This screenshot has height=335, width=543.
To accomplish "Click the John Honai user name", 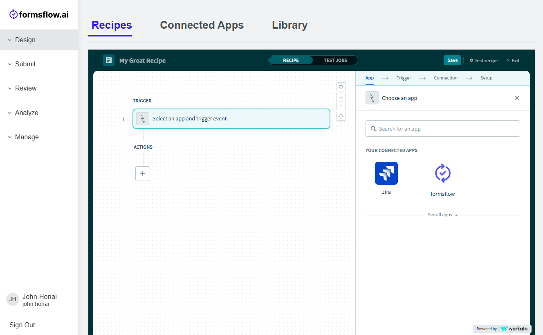I will 40,297.
